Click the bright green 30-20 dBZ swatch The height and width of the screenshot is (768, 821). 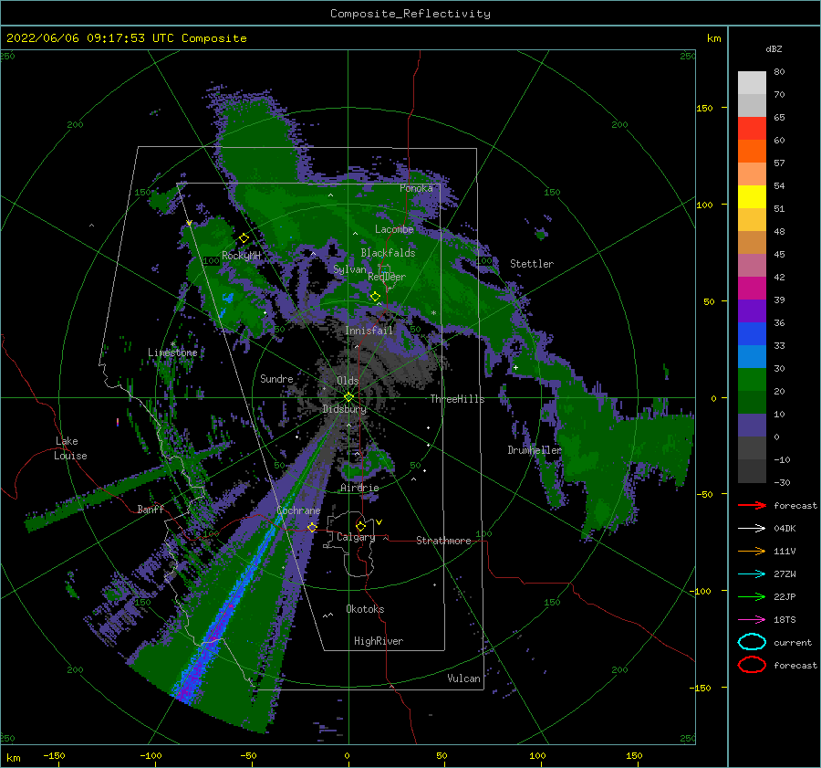tap(752, 380)
